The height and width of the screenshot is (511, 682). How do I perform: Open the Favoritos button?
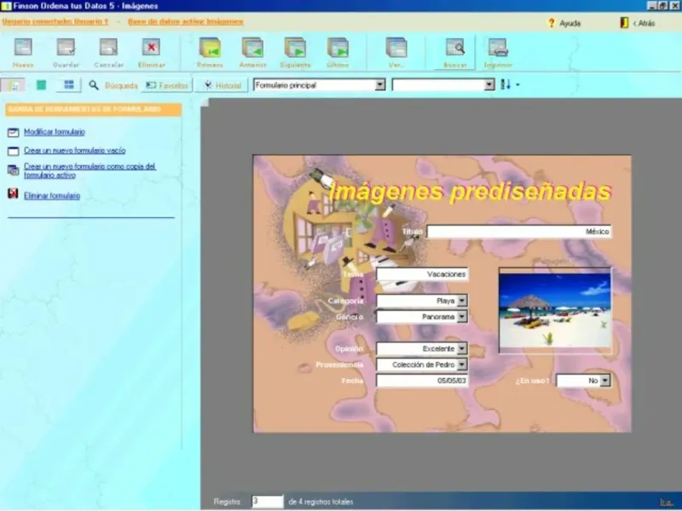coord(167,86)
